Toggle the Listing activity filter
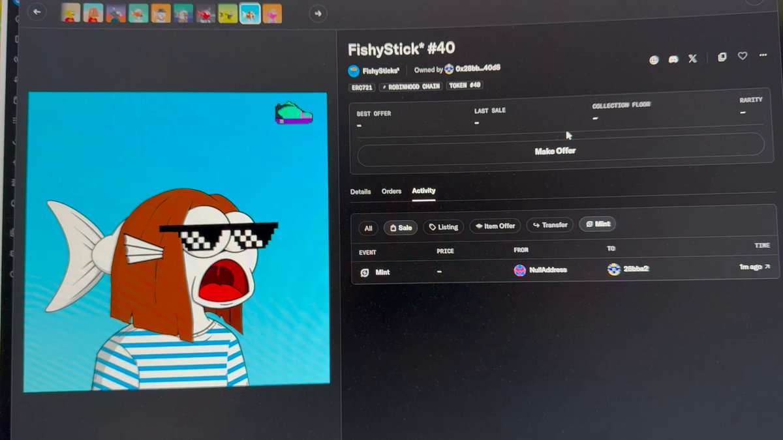The width and height of the screenshot is (783, 440). tap(444, 227)
